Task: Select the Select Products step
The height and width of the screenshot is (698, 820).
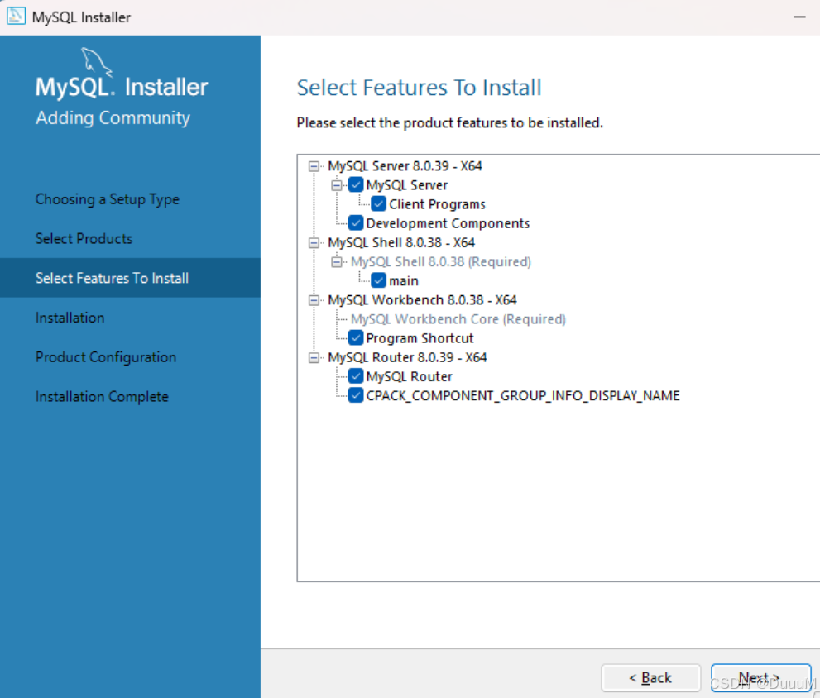Action: tap(84, 238)
